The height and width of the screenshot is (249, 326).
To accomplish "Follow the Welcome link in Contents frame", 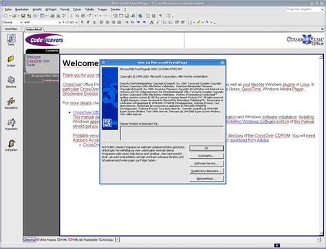I will click(x=34, y=56).
